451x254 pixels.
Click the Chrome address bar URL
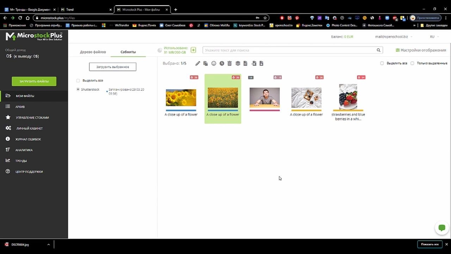(58, 18)
